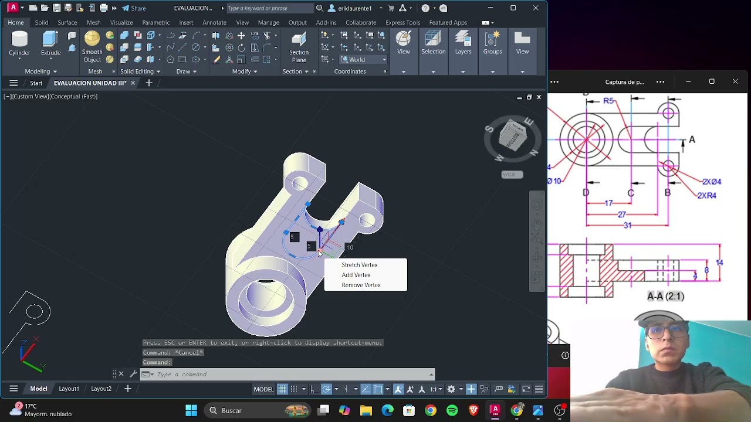Switch to the Start file tab
Viewport: 751px width, 422px height.
(36, 83)
